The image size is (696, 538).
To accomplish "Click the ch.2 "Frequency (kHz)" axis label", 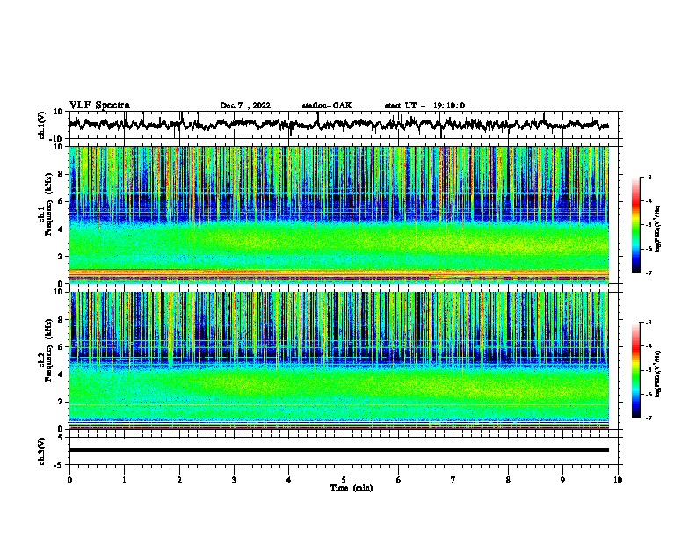I will pyautogui.click(x=48, y=350).
